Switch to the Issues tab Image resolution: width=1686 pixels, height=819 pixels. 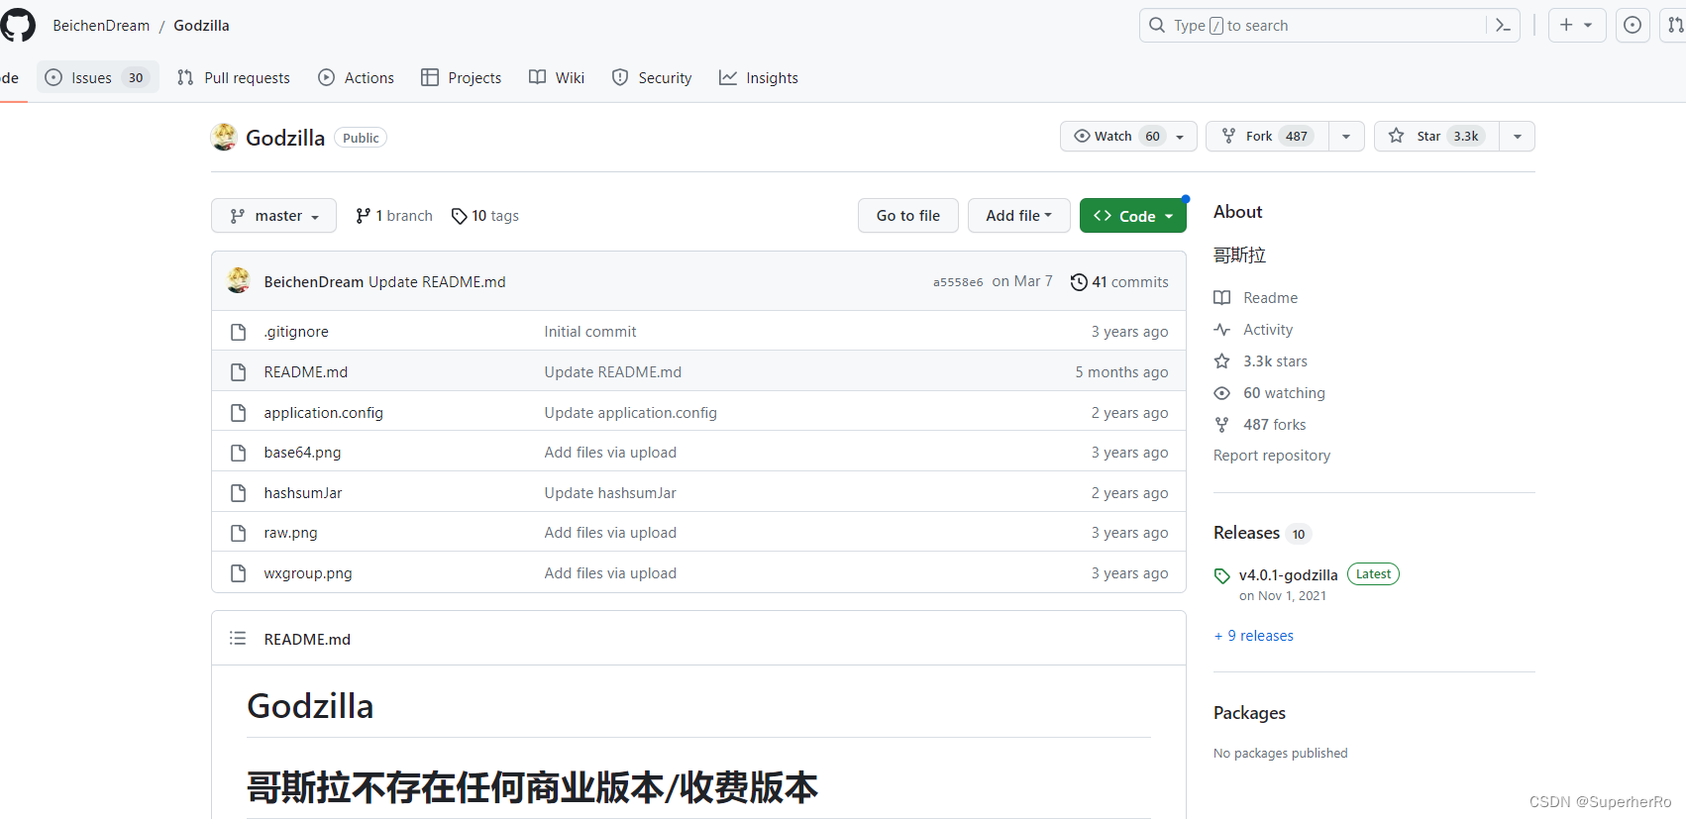(97, 77)
